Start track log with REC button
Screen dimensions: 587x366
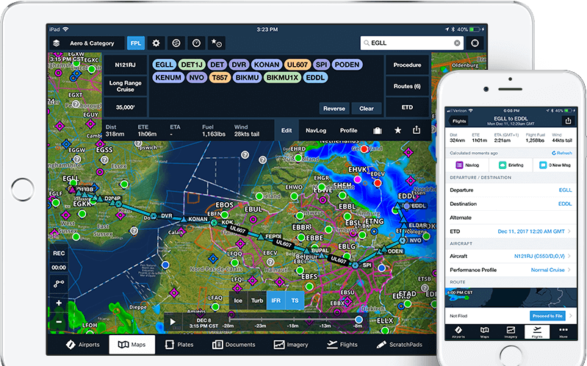tap(59, 254)
